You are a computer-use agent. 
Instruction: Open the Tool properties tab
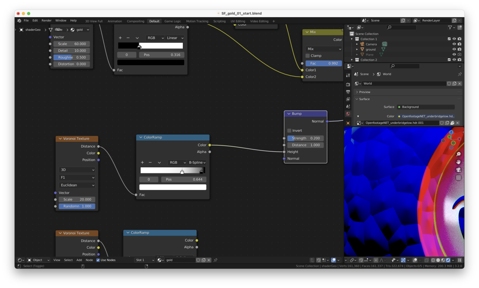pyautogui.click(x=348, y=75)
